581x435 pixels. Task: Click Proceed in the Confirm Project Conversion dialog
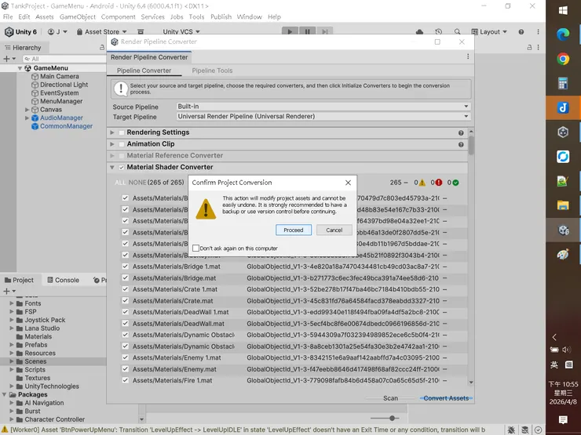[294, 230]
